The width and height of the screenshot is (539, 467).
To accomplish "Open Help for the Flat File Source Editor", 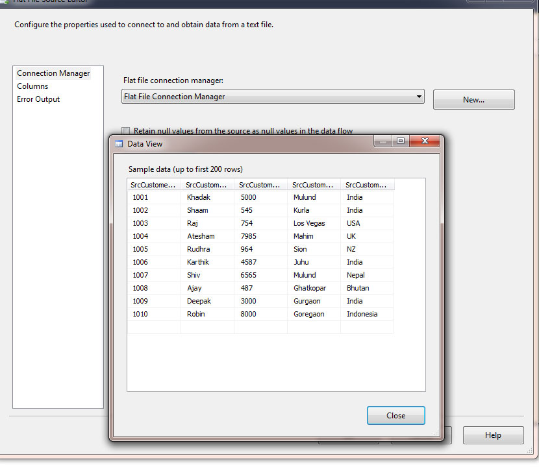I will pos(493,435).
